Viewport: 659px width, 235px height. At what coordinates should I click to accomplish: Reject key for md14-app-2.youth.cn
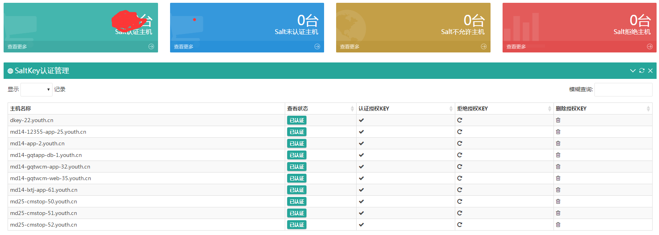[460, 143]
